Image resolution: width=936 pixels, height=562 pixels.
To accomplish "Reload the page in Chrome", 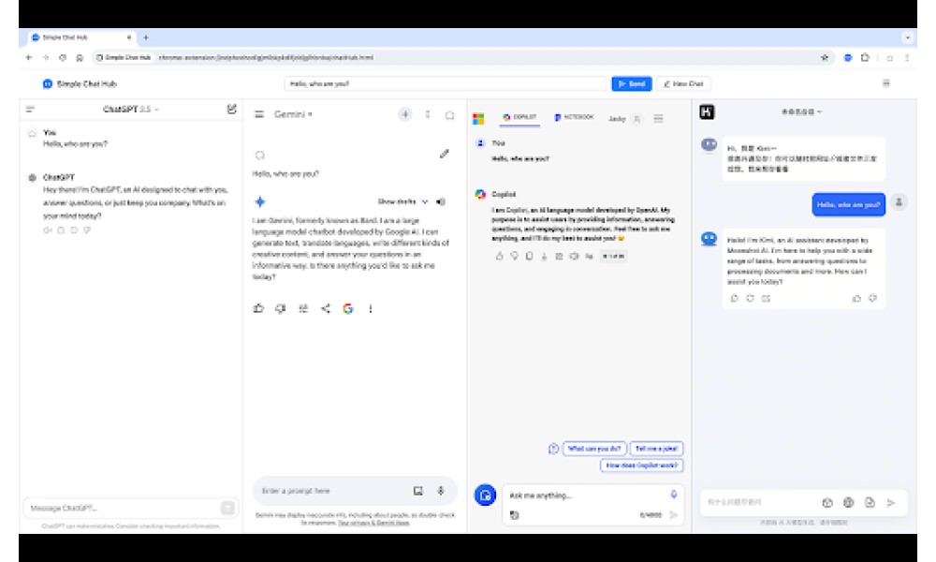I will [x=62, y=57].
